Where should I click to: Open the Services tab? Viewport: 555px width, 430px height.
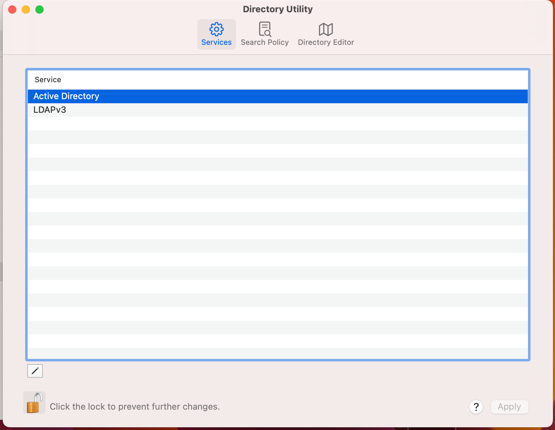pos(216,34)
